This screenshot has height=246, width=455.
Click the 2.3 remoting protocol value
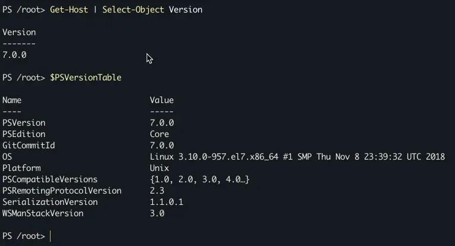tap(157, 191)
